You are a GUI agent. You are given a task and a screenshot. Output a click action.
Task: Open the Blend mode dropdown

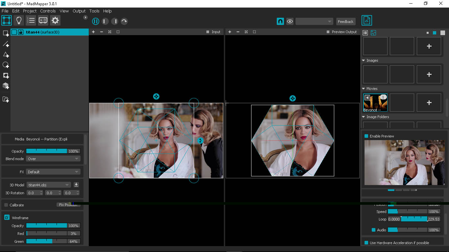53,158
